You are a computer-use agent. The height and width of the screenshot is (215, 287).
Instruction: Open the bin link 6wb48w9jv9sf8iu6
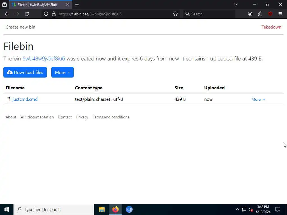43,59
